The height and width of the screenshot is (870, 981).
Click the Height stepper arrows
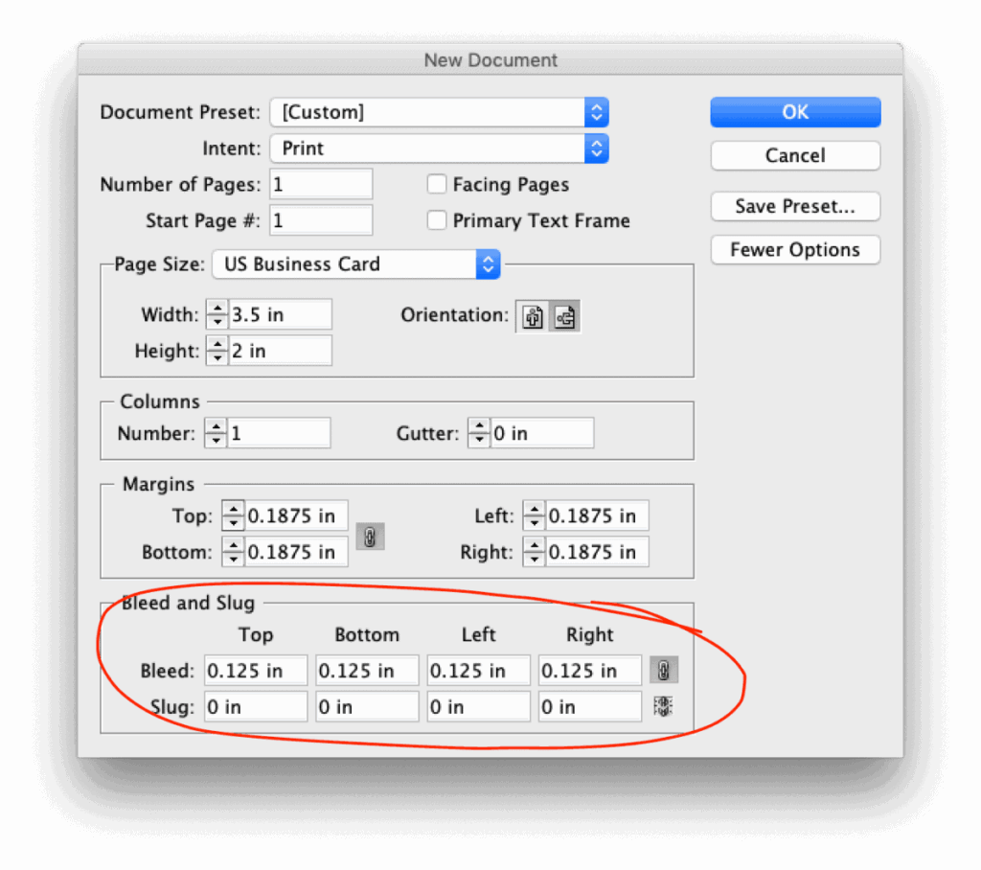pyautogui.click(x=217, y=351)
